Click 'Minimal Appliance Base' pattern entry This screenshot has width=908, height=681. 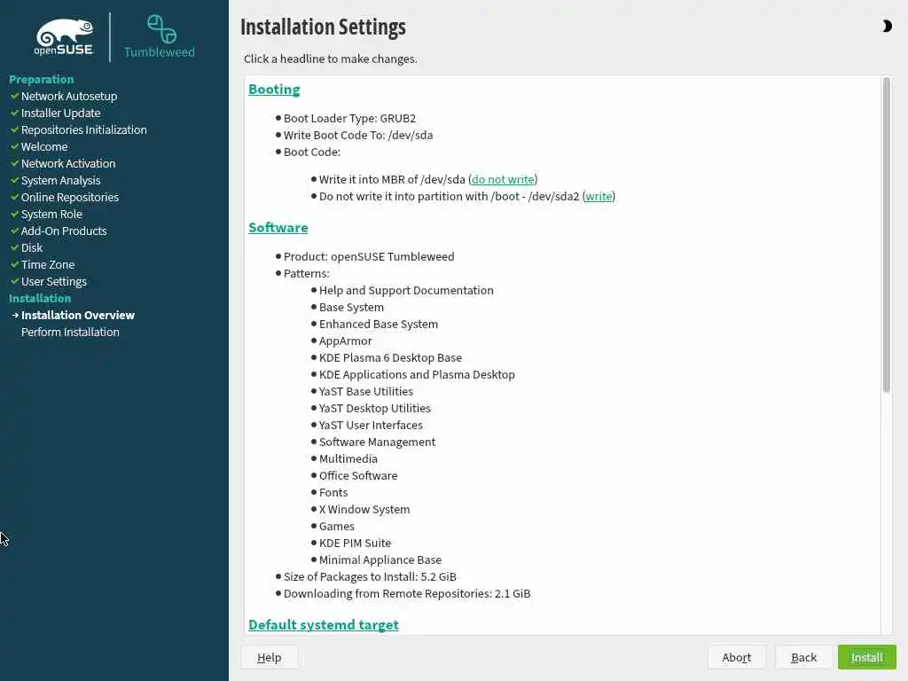point(380,560)
